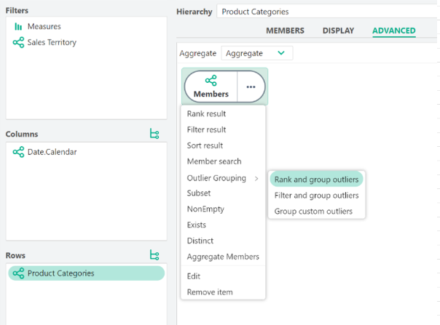The width and height of the screenshot is (440, 325).
Task: Switch to the MEMBERS tab
Action: (285, 31)
